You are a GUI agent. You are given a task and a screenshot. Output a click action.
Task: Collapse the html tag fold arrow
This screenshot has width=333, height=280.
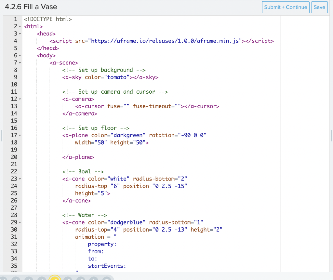[20, 27]
